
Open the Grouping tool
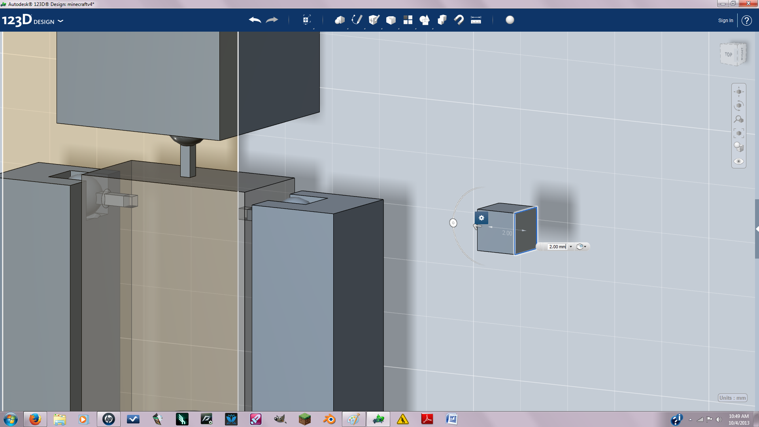425,20
